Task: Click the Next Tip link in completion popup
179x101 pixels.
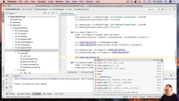Action: [x=135, y=92]
